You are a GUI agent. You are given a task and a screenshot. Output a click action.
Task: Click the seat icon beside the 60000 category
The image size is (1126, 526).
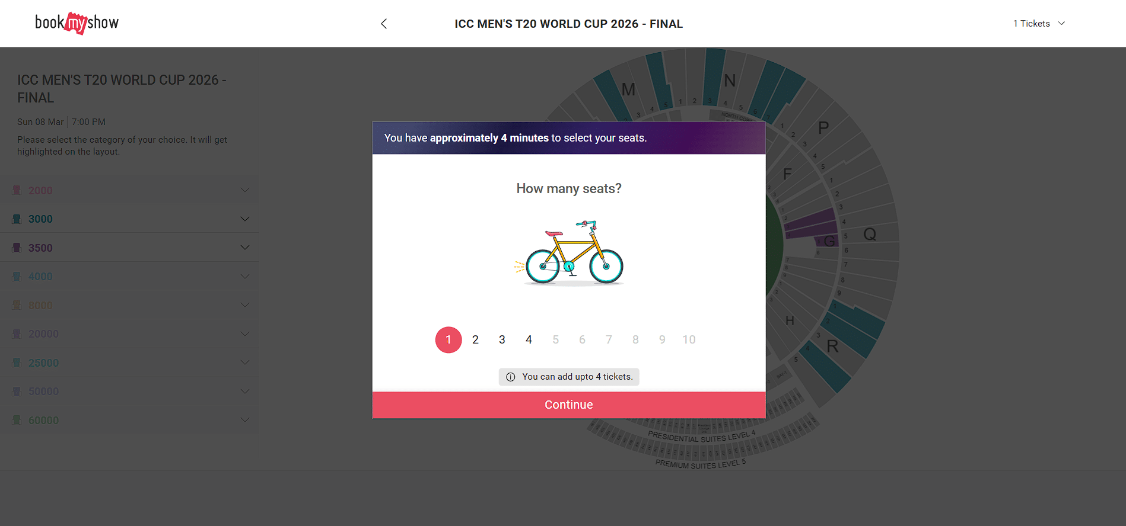17,420
